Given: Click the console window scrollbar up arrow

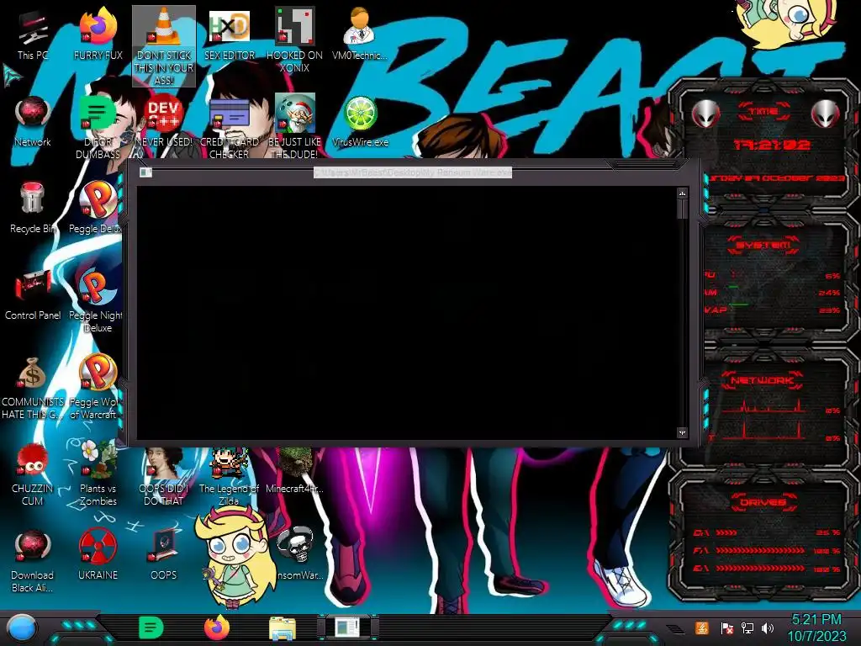Looking at the screenshot, I should [x=682, y=193].
